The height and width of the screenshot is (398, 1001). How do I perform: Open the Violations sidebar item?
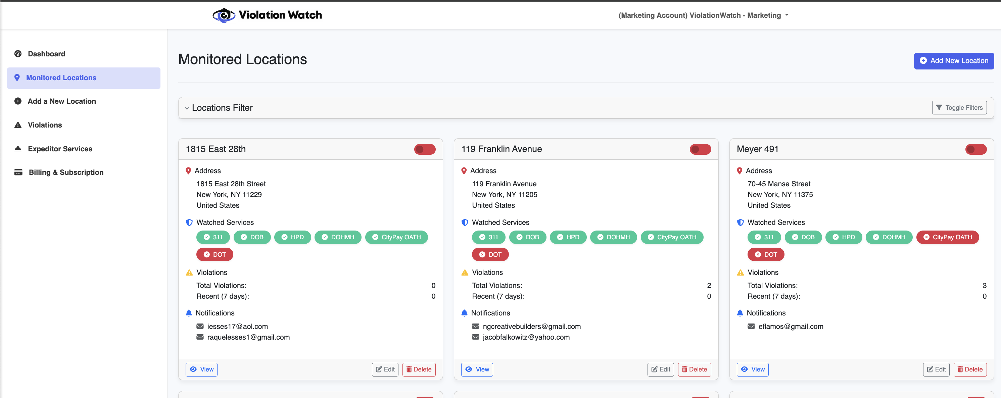coord(84,125)
